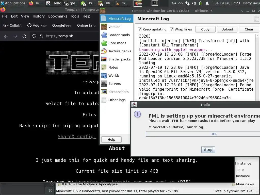Click the FML 0% progress bar

click(203, 134)
